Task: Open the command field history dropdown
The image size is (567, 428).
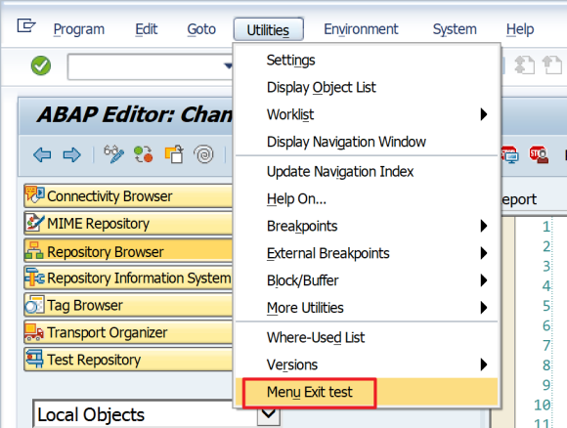Action: pos(228,66)
